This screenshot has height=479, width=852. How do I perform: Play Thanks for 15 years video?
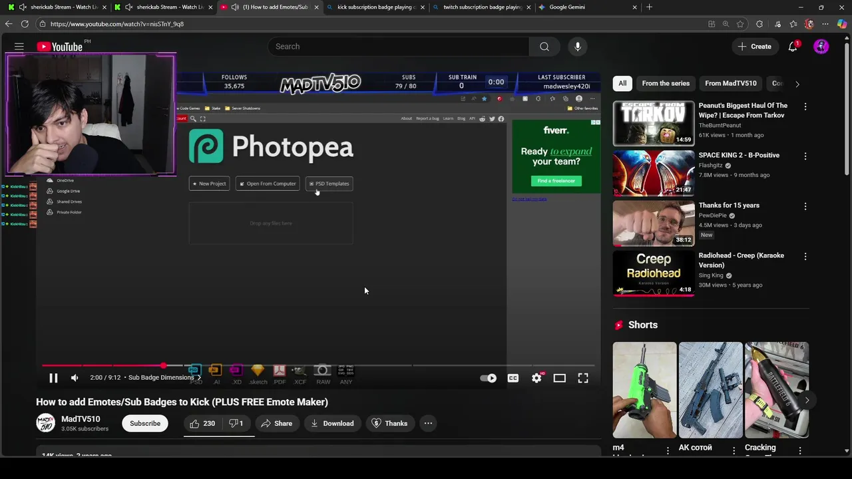point(654,223)
